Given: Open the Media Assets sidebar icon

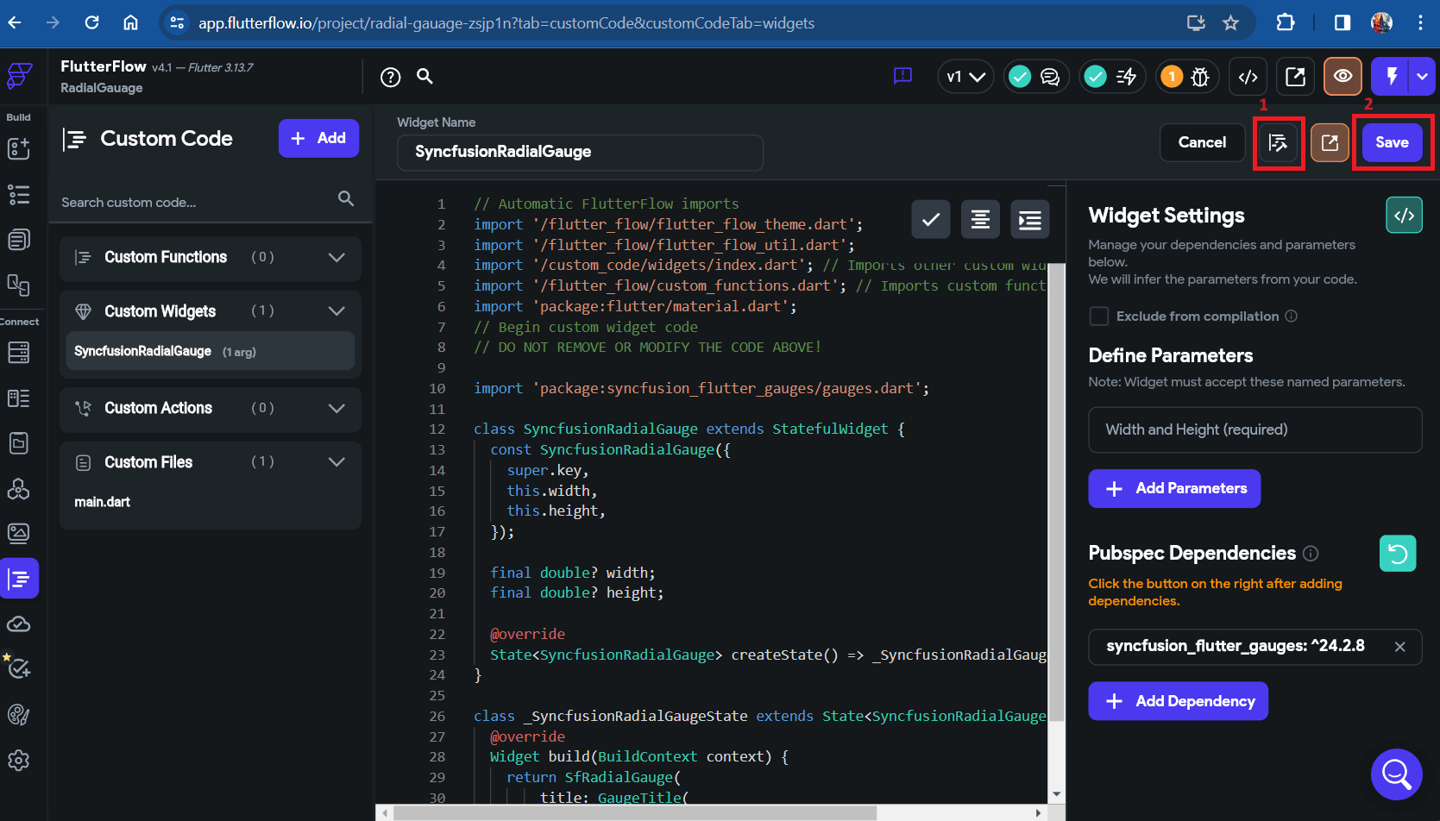Looking at the screenshot, I should (19, 533).
